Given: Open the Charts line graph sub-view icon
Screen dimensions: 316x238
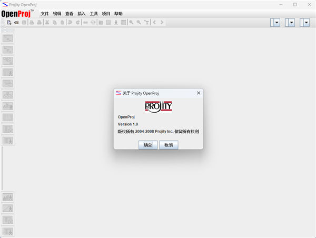Looking at the screenshot, I should coord(8,209).
